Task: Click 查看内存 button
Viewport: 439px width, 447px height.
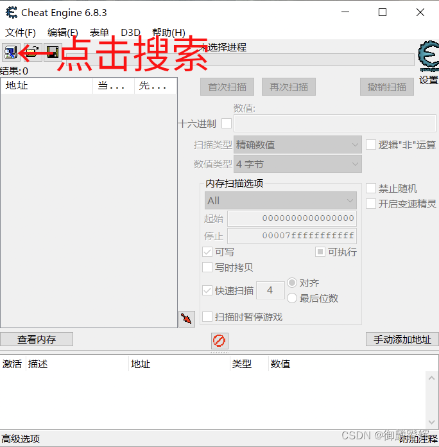Action: (x=37, y=339)
